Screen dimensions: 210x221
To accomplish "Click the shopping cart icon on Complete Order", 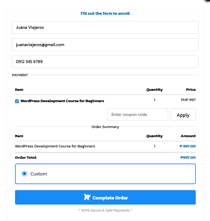I will [x=87, y=197].
